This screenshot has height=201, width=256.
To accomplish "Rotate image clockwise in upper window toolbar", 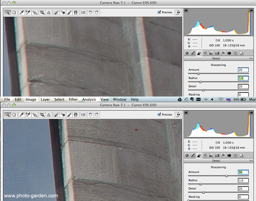I will pos(97,12).
